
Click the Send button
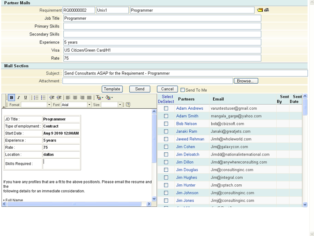[140, 89]
